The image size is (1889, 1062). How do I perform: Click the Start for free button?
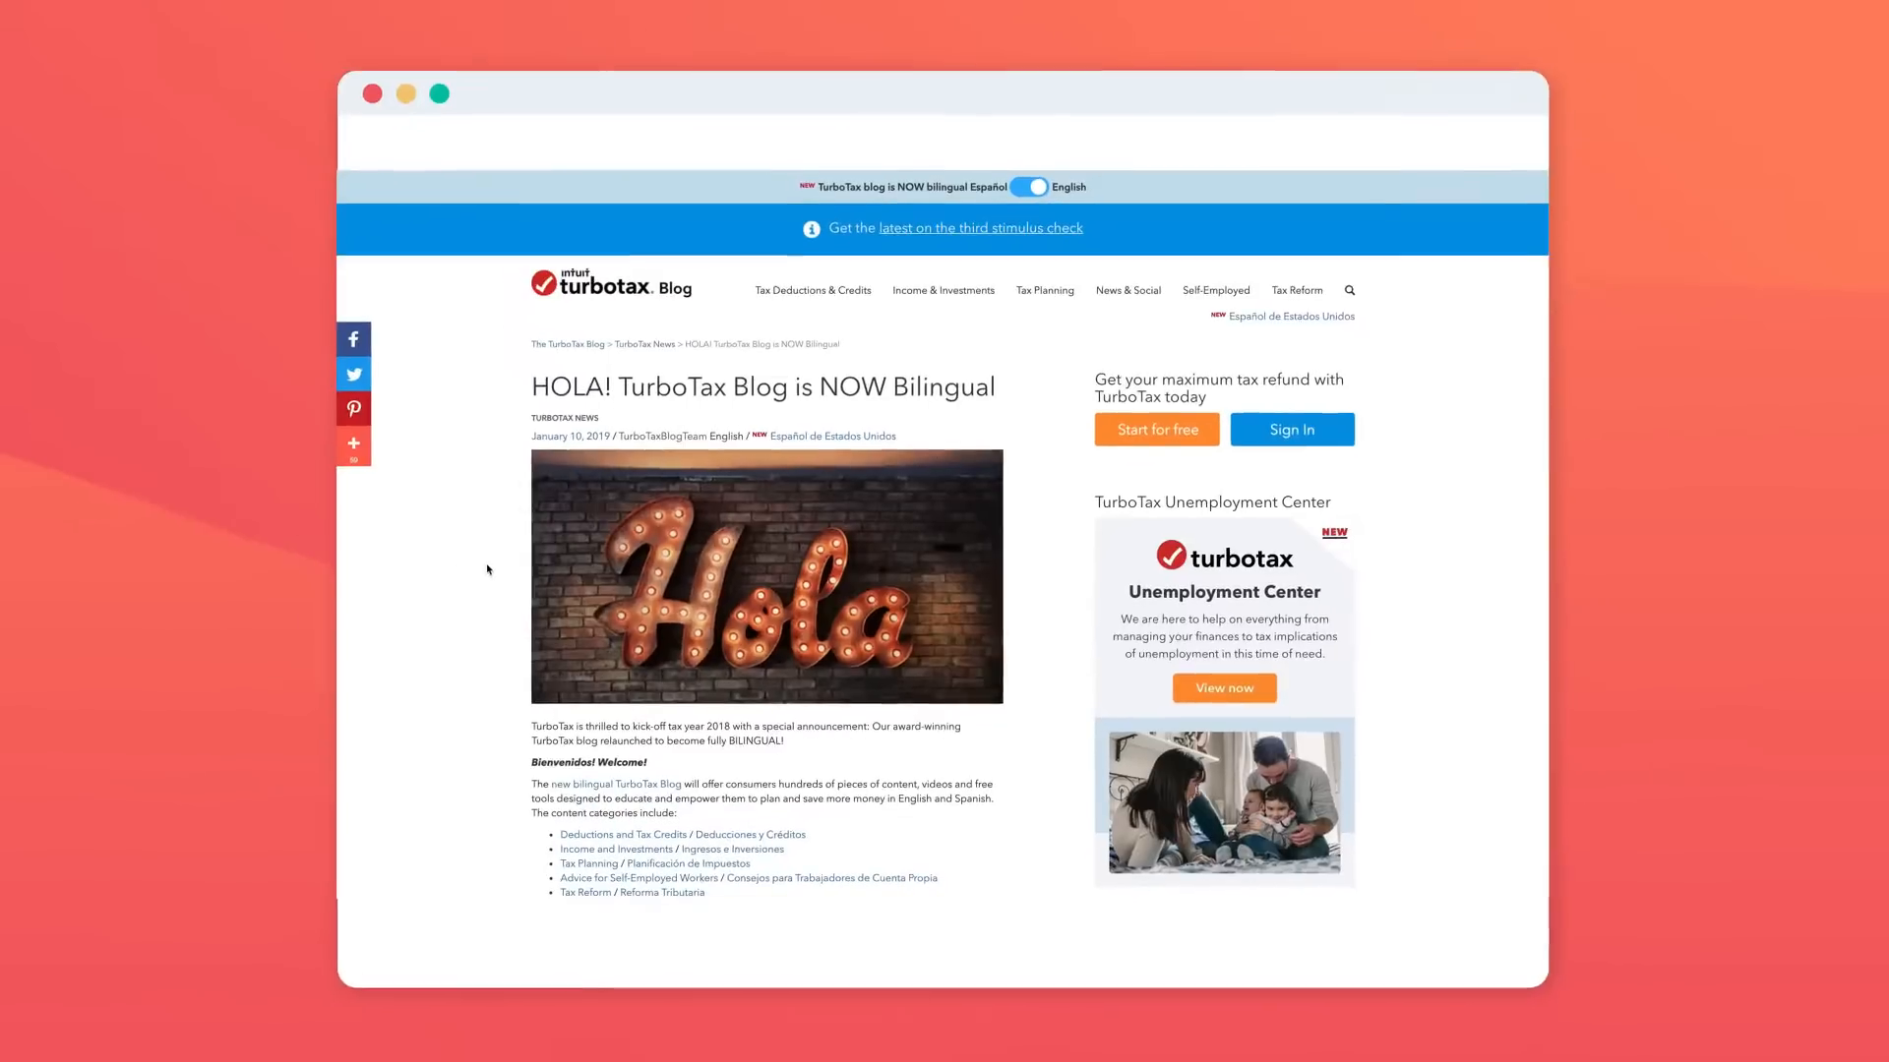click(x=1157, y=430)
